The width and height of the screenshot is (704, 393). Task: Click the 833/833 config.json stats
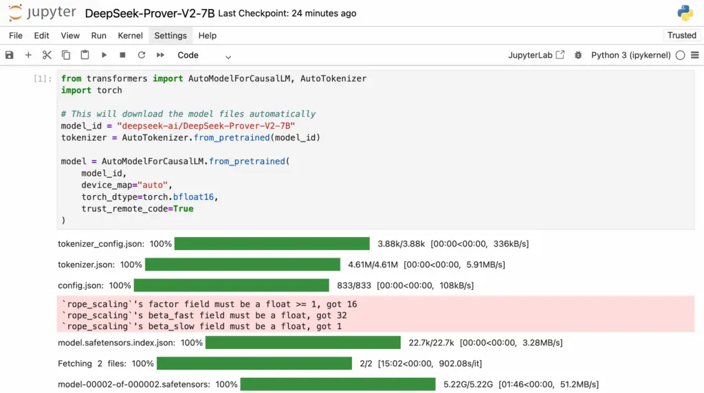(405, 285)
